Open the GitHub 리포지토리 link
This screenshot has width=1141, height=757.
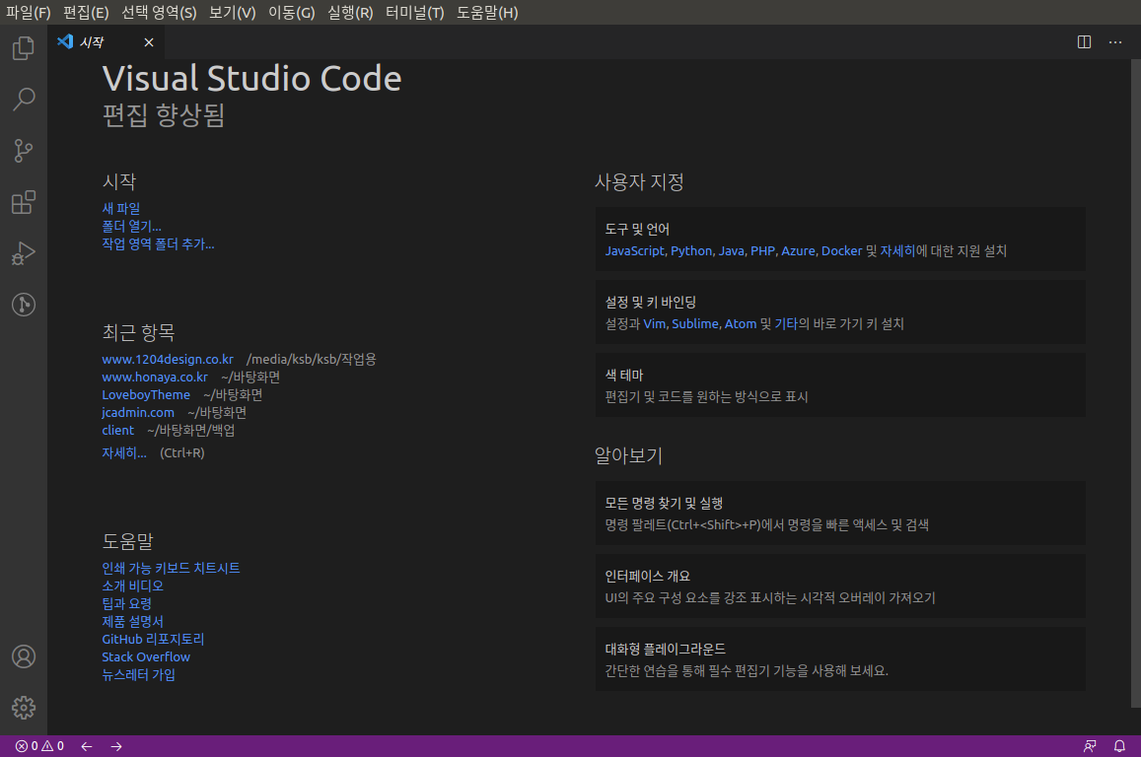(153, 639)
